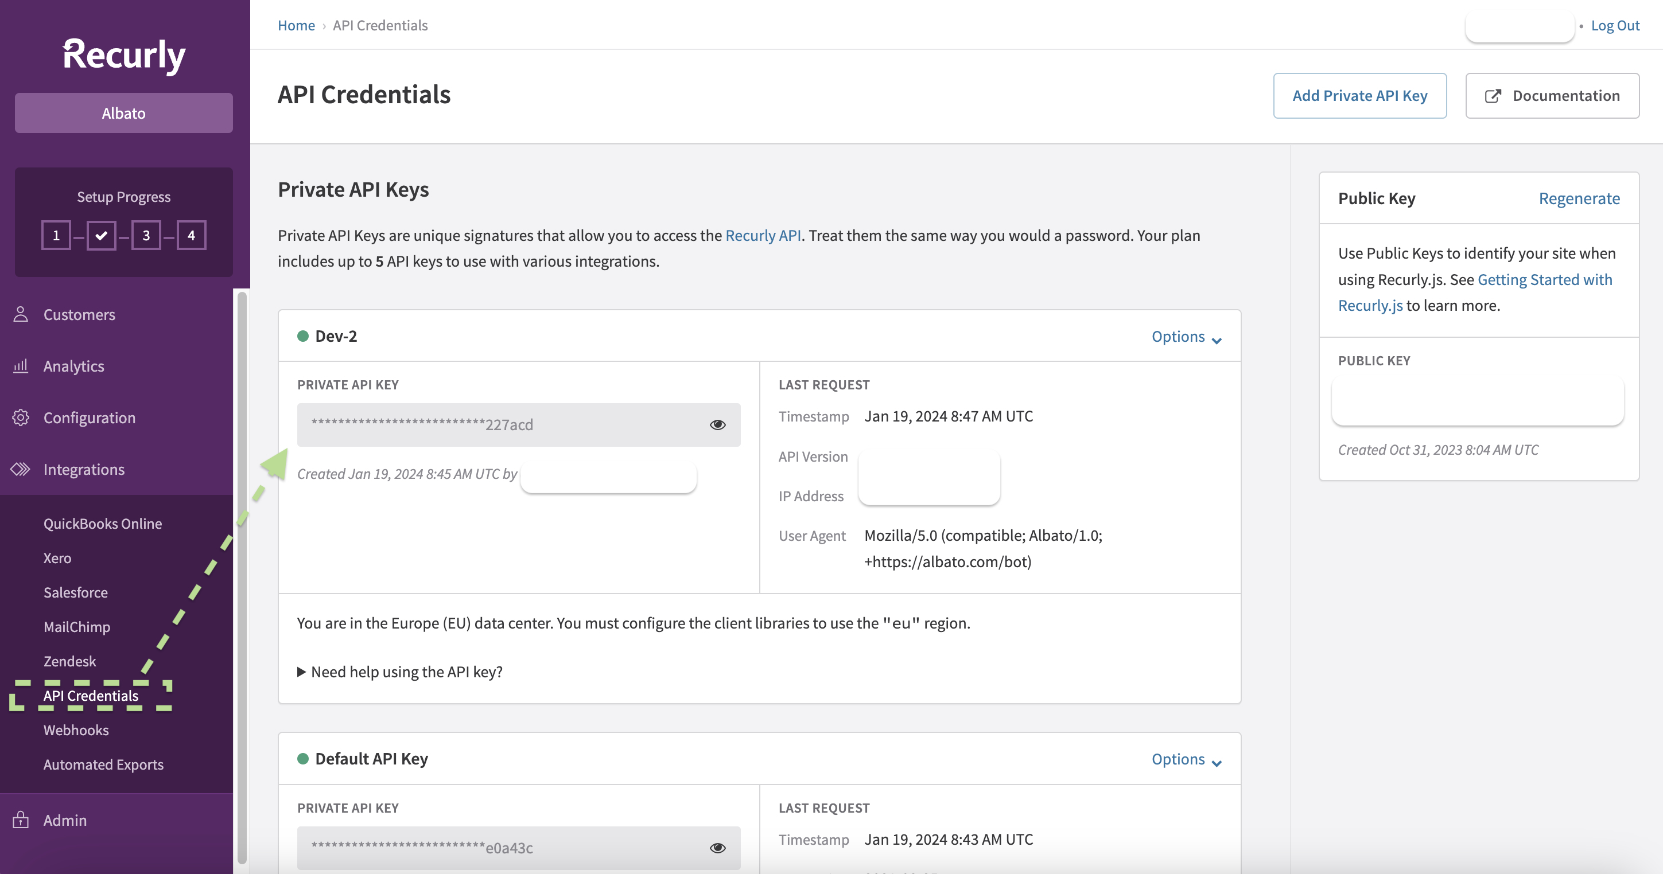Click the external-link icon on Documentation
Screen dimensions: 1663x874
[1493, 96]
